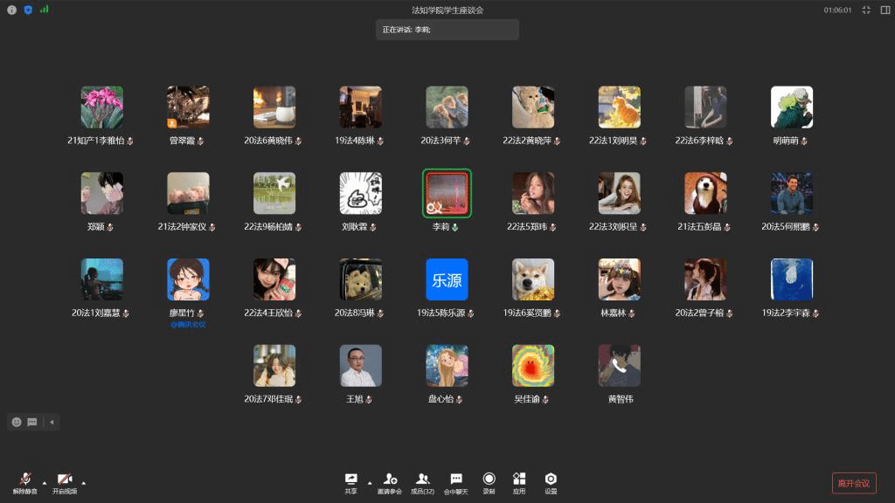The width and height of the screenshot is (895, 503).
Task: Expand video options arrow beside 开启视频
Action: click(84, 482)
